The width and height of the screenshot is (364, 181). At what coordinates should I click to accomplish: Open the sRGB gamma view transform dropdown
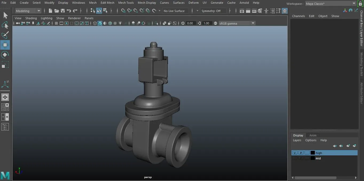click(237, 23)
